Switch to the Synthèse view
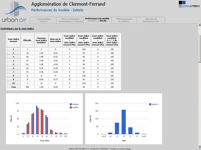The width and height of the screenshot is (201, 150). (93, 21)
